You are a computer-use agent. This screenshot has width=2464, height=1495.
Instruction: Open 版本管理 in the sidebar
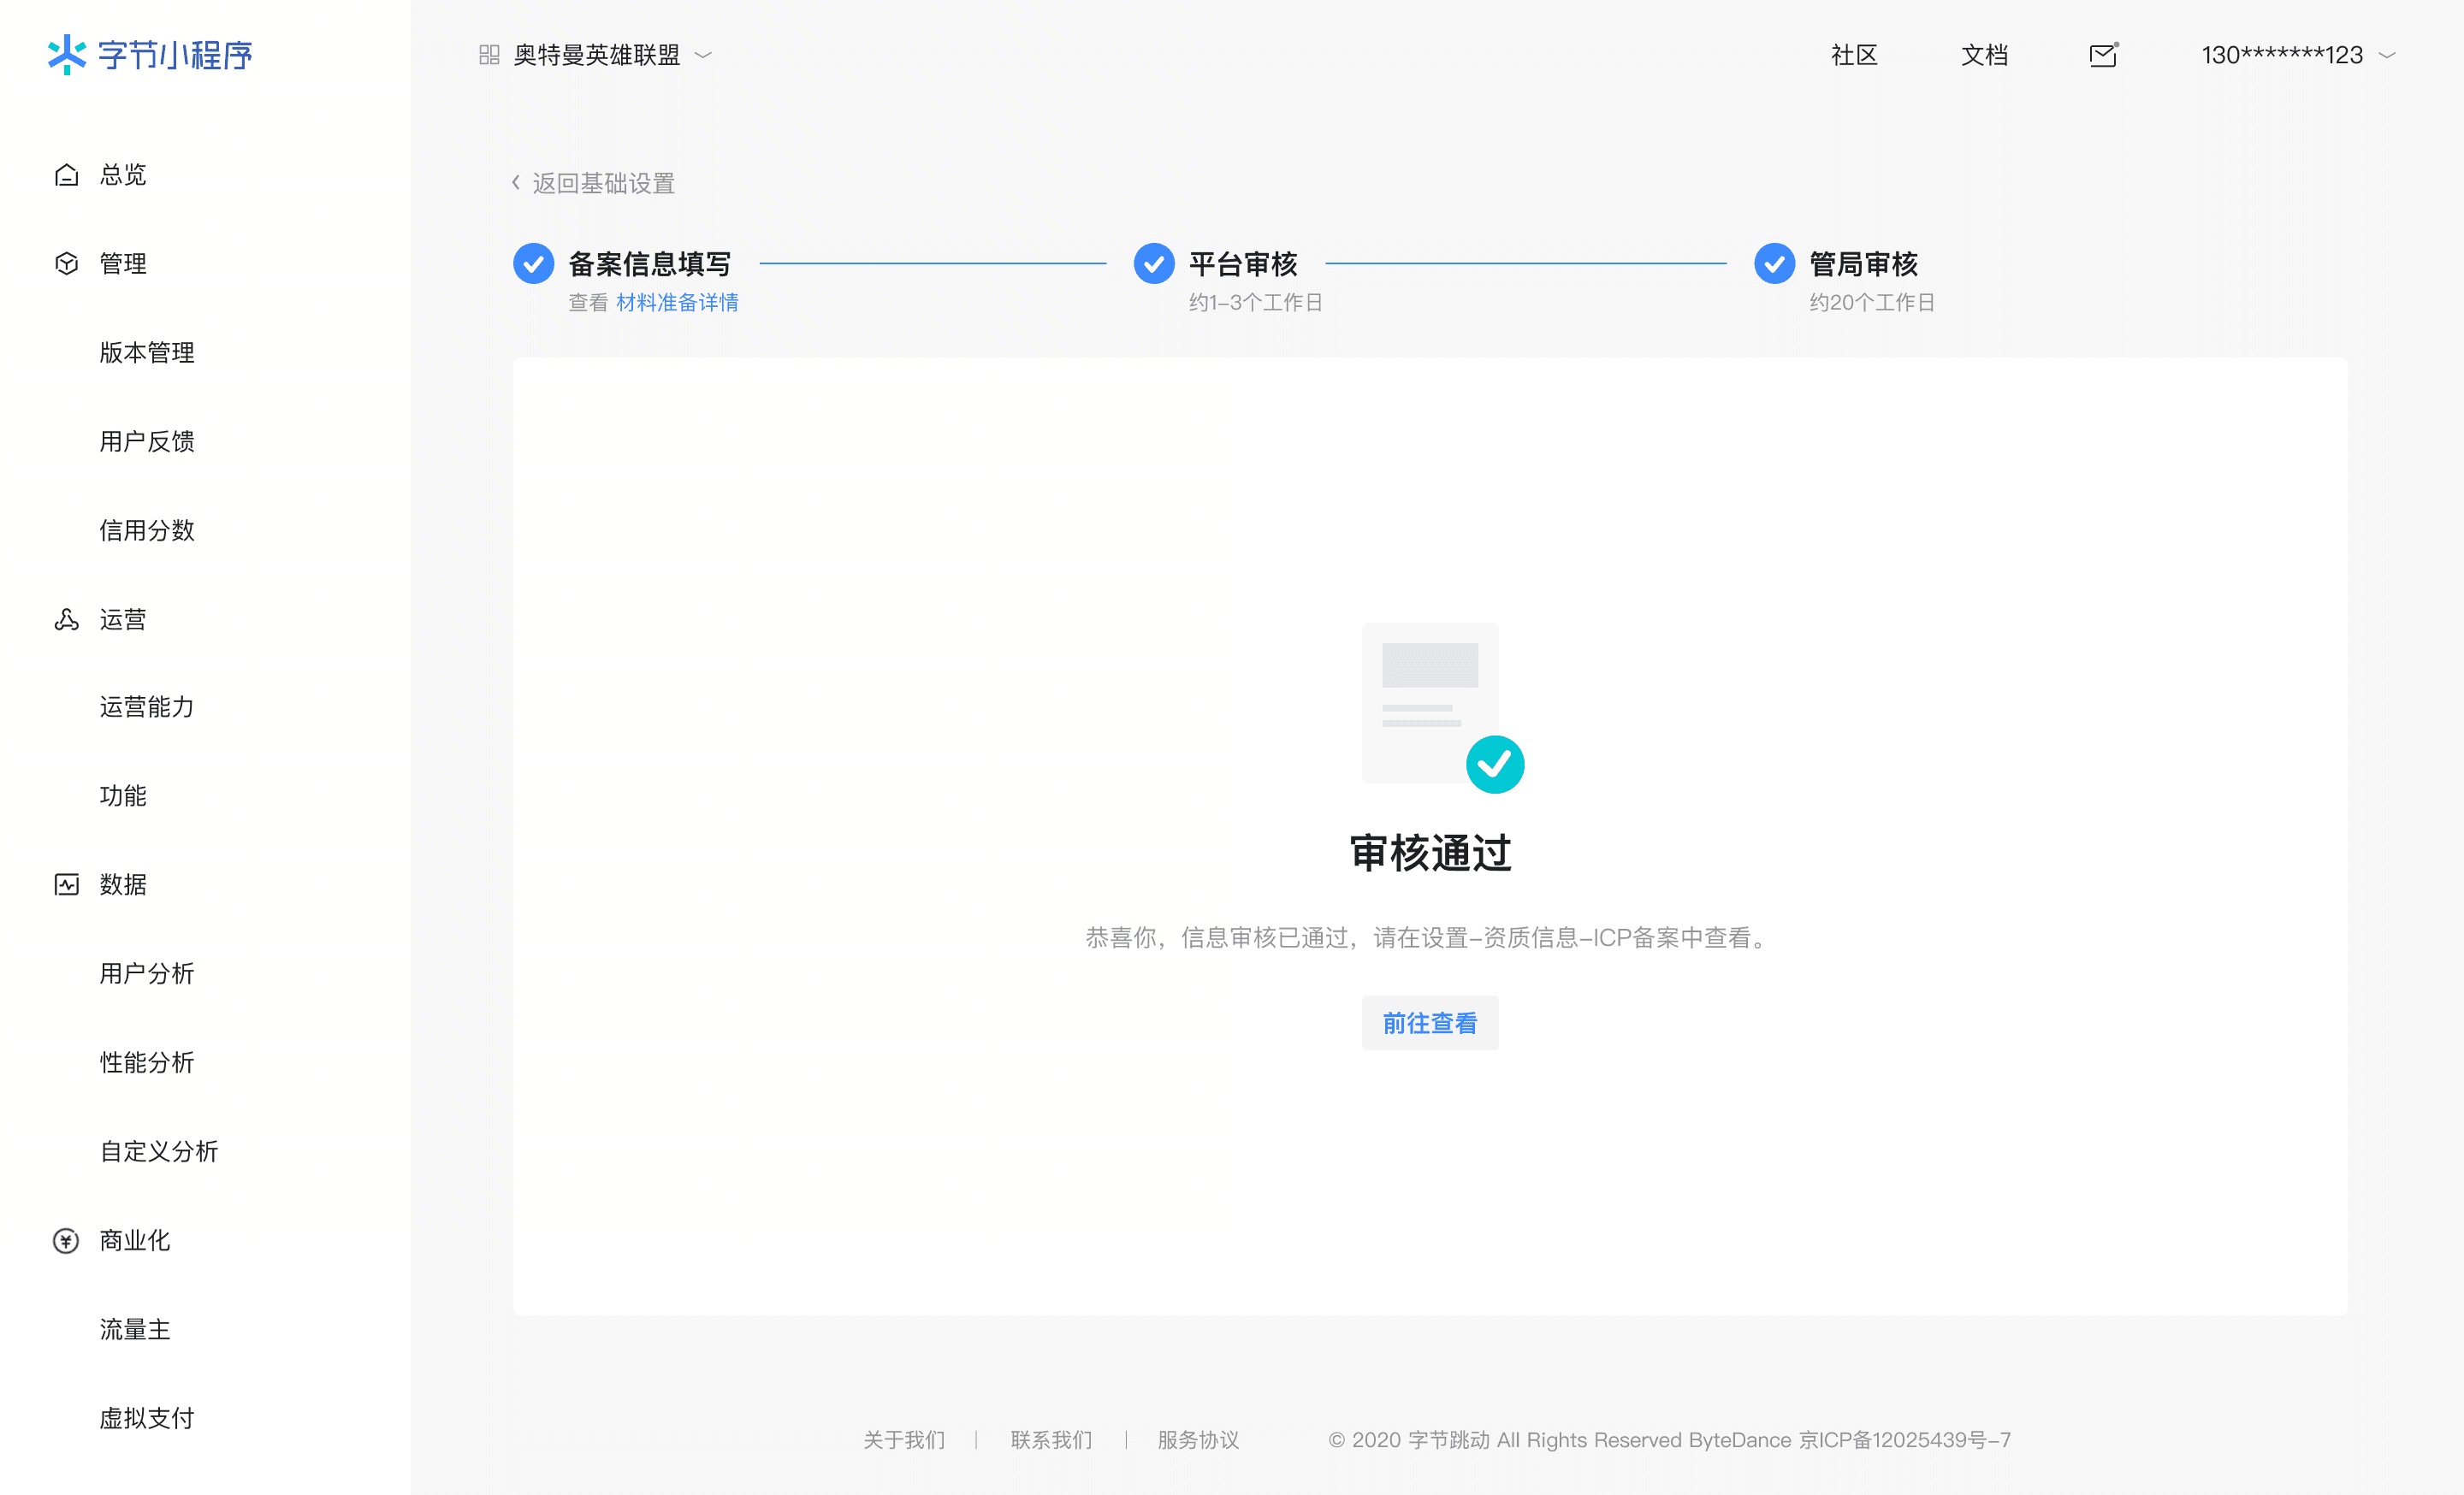point(147,352)
